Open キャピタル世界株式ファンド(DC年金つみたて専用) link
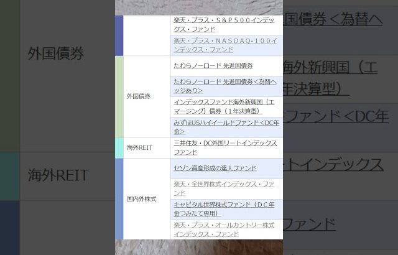The width and height of the screenshot is (398, 255). pos(224,209)
